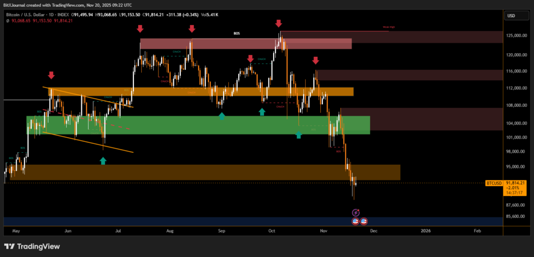Select the red down arrow in late May
Screen dimensions: 534x257
51,76
